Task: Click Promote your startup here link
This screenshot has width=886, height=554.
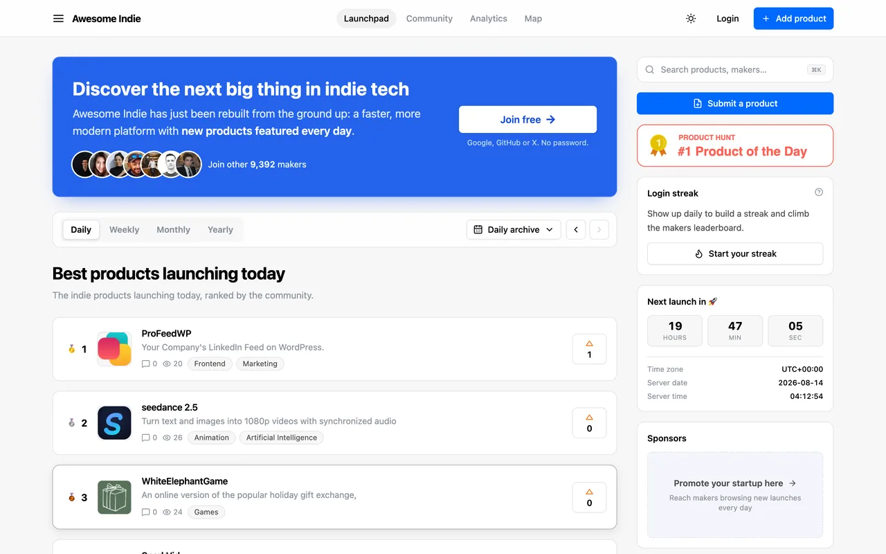Action: 735,483
